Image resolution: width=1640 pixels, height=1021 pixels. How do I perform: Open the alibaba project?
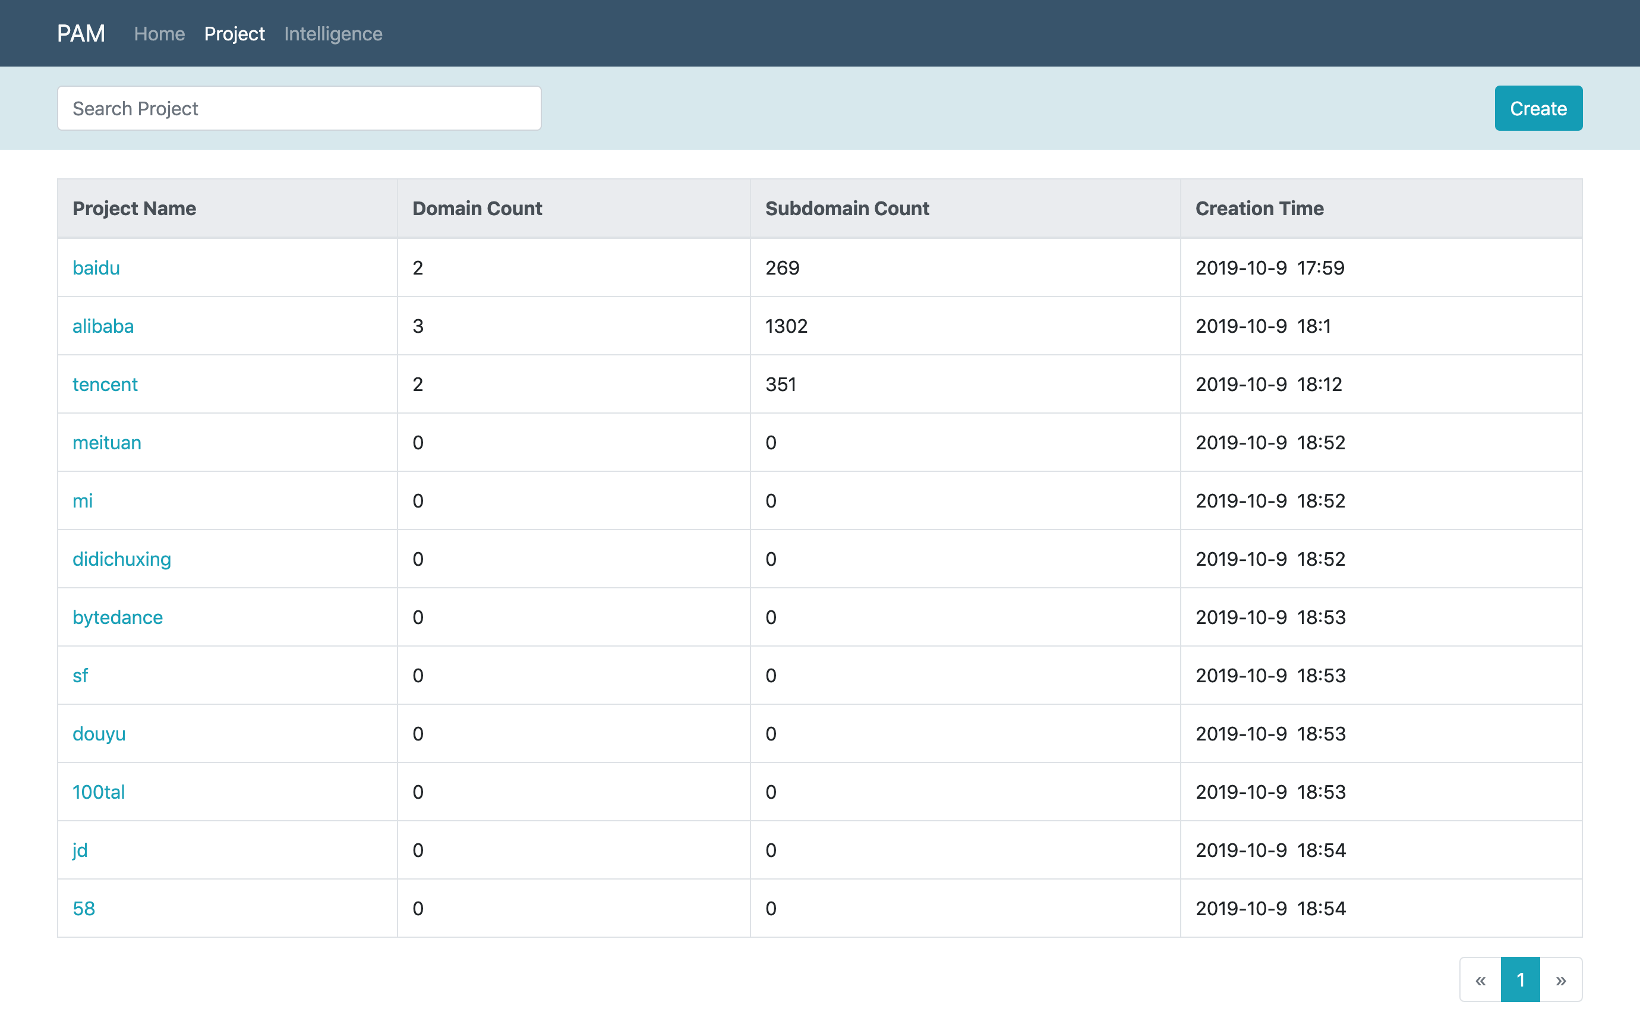(103, 326)
